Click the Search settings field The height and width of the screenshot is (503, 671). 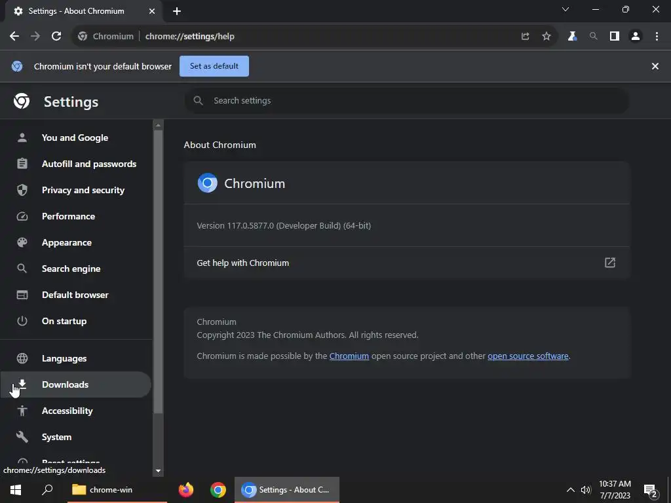[x=406, y=101]
